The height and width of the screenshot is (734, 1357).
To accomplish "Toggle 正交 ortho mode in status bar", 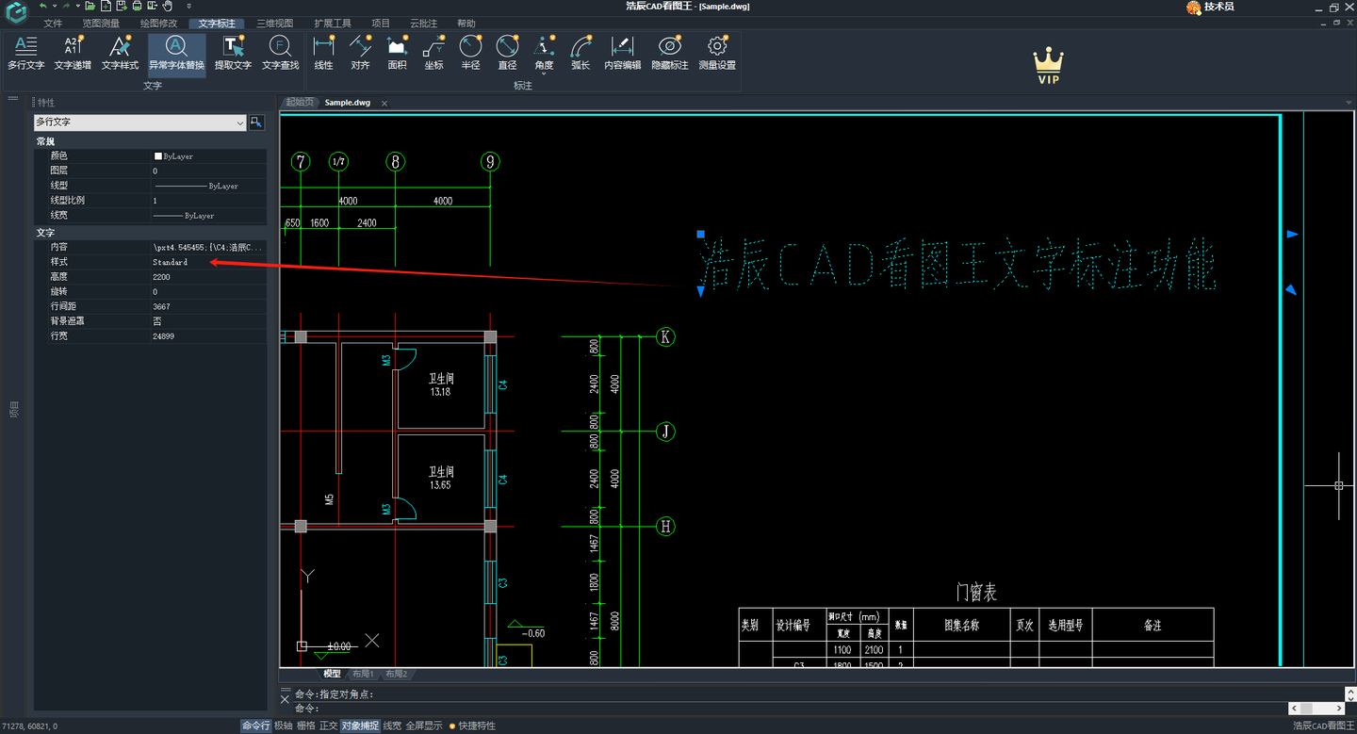I will click(328, 726).
